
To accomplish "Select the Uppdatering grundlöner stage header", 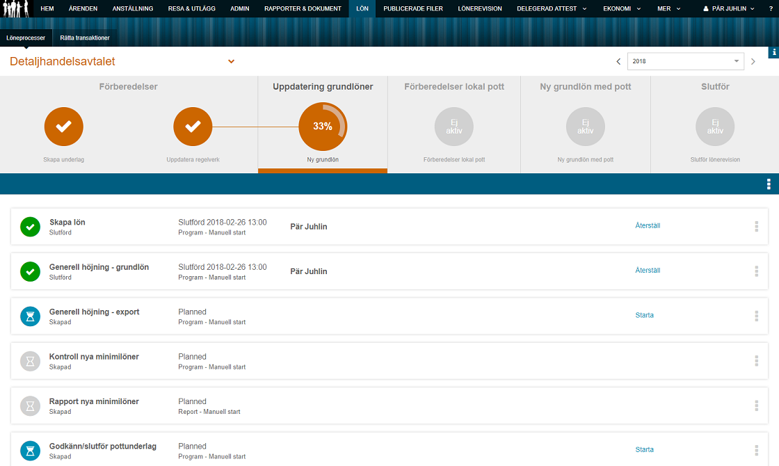I will (323, 86).
